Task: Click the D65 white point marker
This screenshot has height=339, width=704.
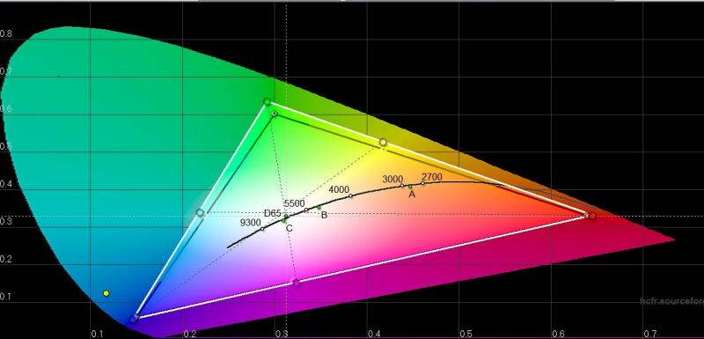Action: pyautogui.click(x=287, y=217)
